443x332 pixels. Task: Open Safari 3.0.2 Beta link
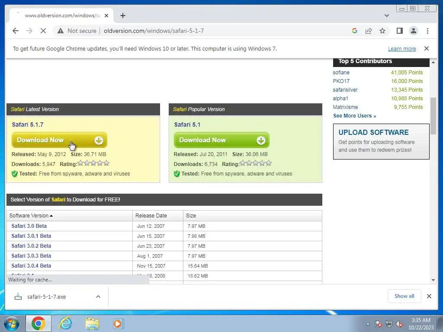click(31, 246)
